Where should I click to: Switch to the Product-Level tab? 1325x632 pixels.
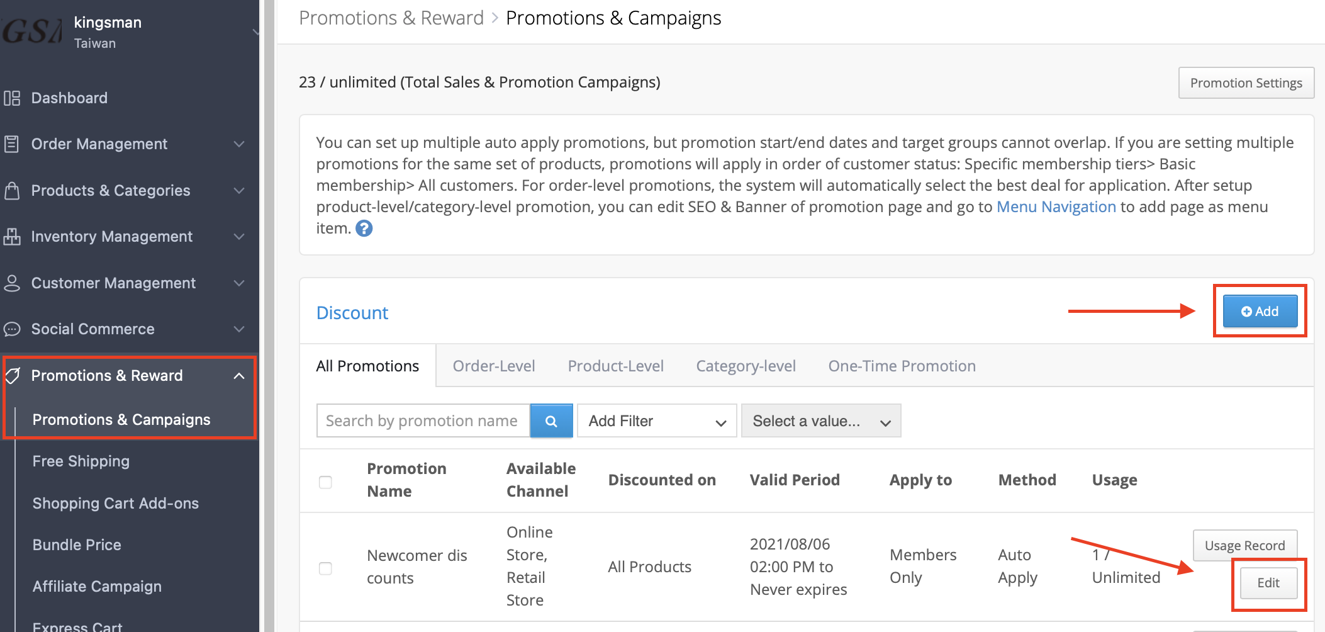pos(615,366)
